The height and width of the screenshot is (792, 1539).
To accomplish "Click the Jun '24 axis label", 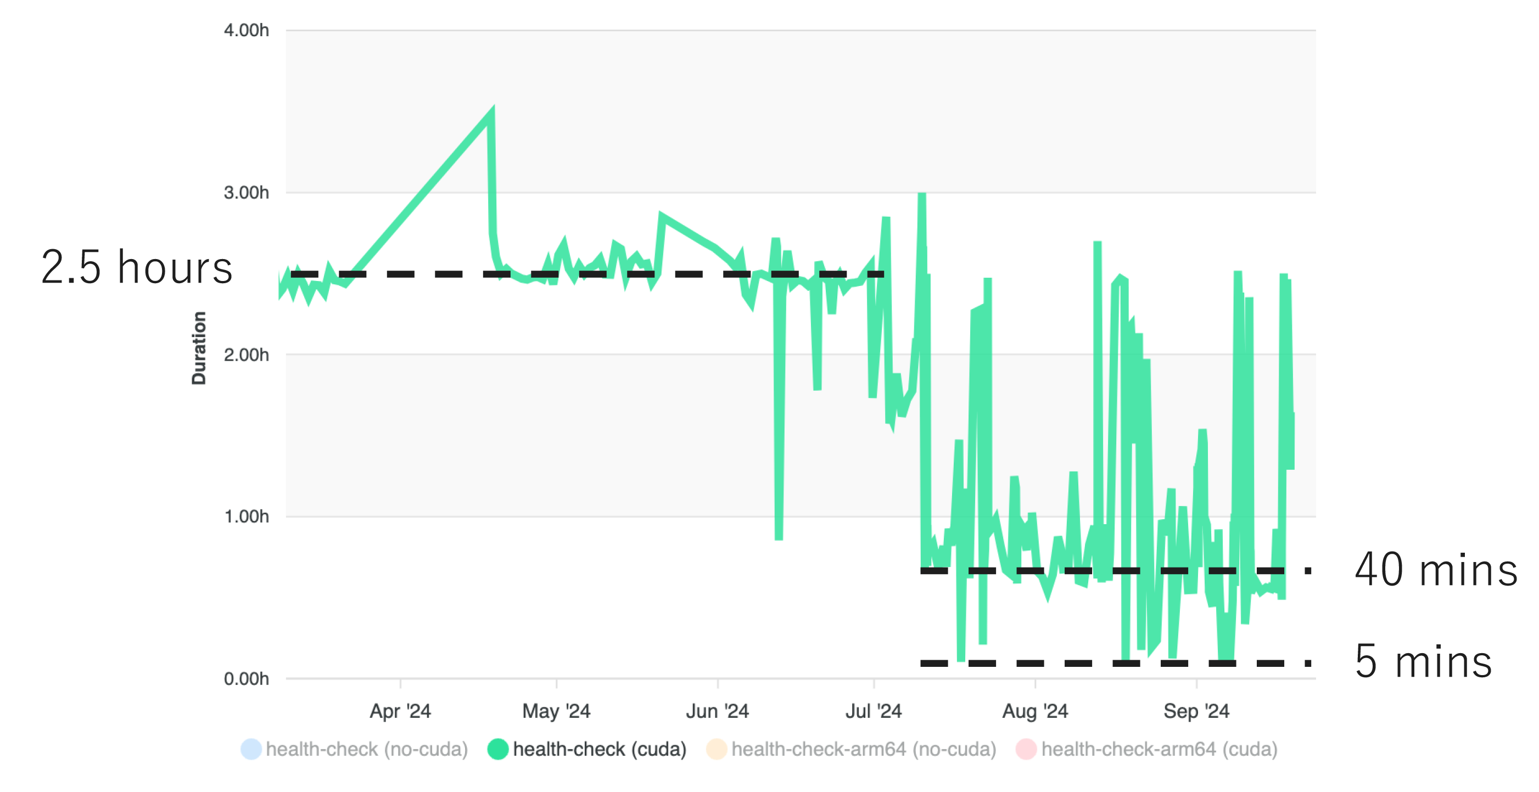I will point(717,711).
